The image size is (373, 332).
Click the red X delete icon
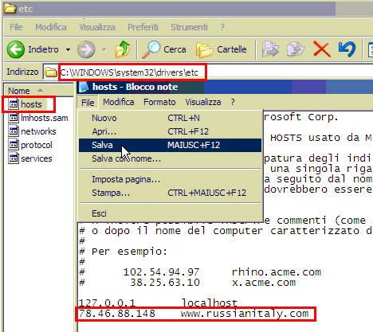pyautogui.click(x=322, y=49)
